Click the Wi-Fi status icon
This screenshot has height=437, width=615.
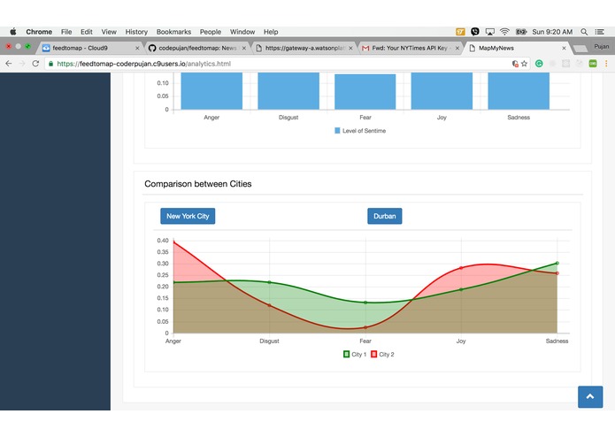[504, 32]
